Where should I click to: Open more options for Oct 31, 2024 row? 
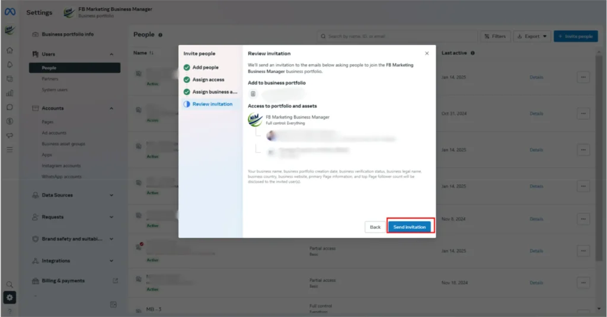pos(583,113)
